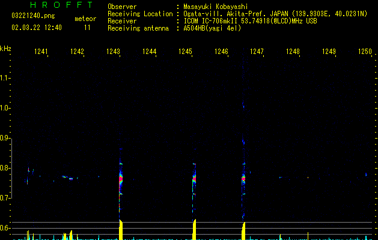The image size is (378, 240).
Task: Click the 1249 time axis marker
Action: coord(329,52)
